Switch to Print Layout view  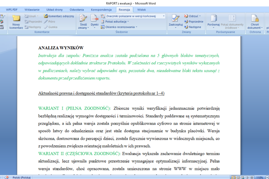(x=233, y=178)
